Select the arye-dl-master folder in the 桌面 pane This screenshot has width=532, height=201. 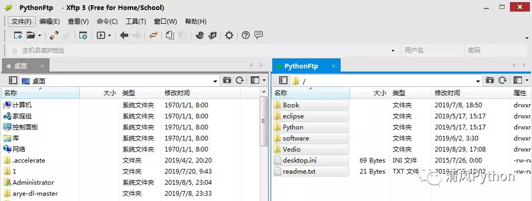tap(35, 194)
